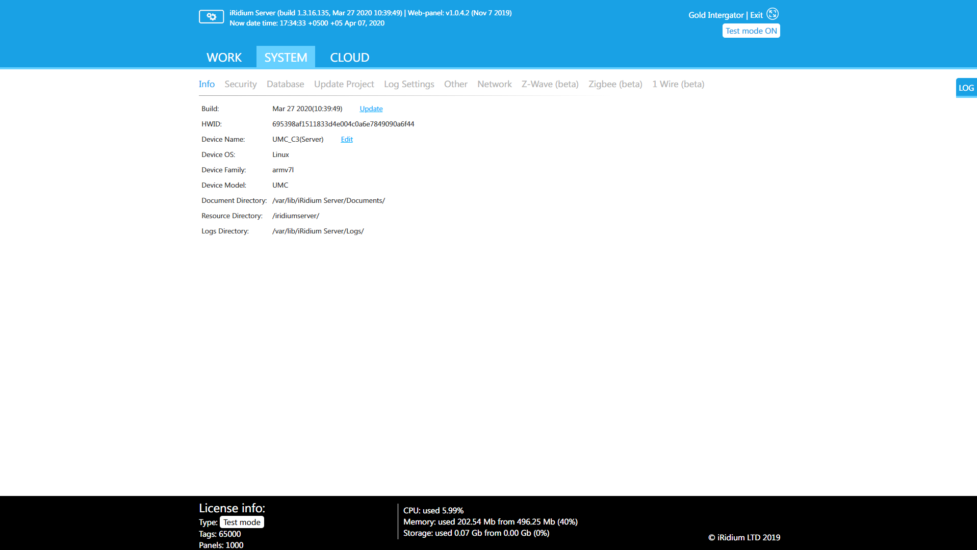Show the Log Settings section
977x550 pixels.
coord(409,84)
